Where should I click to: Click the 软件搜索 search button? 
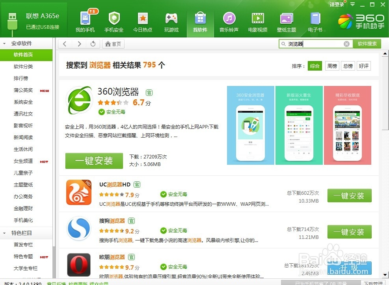tap(367, 44)
